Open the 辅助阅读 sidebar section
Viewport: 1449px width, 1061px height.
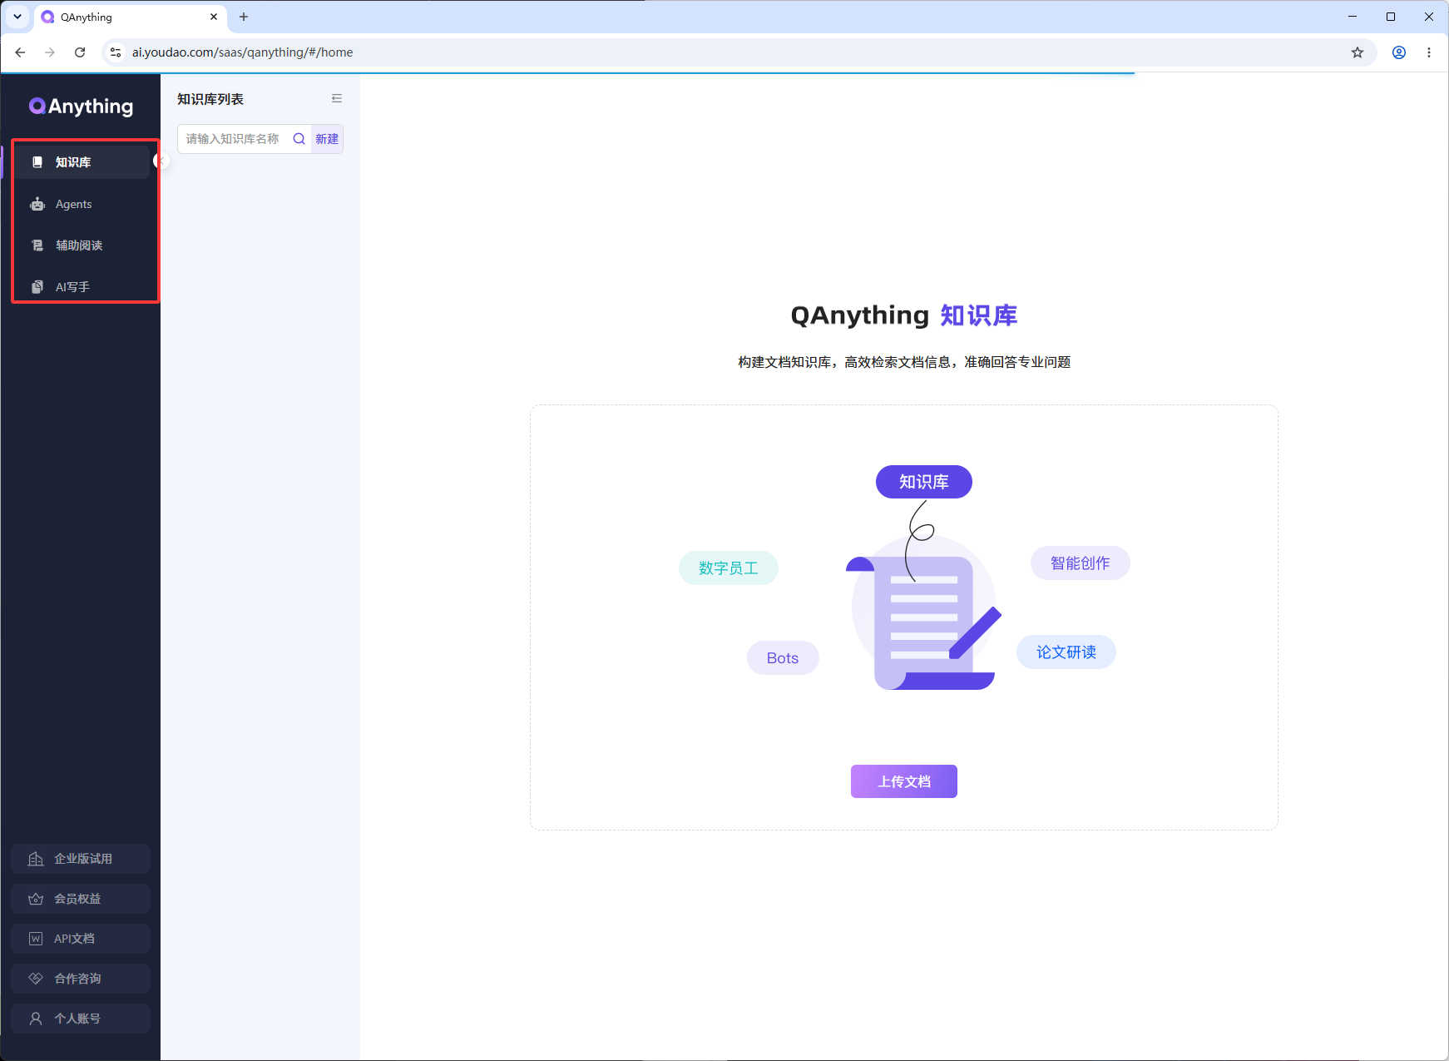click(x=82, y=245)
